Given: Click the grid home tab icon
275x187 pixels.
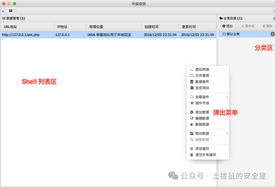Looking at the screenshot, I should (x=11, y=11).
